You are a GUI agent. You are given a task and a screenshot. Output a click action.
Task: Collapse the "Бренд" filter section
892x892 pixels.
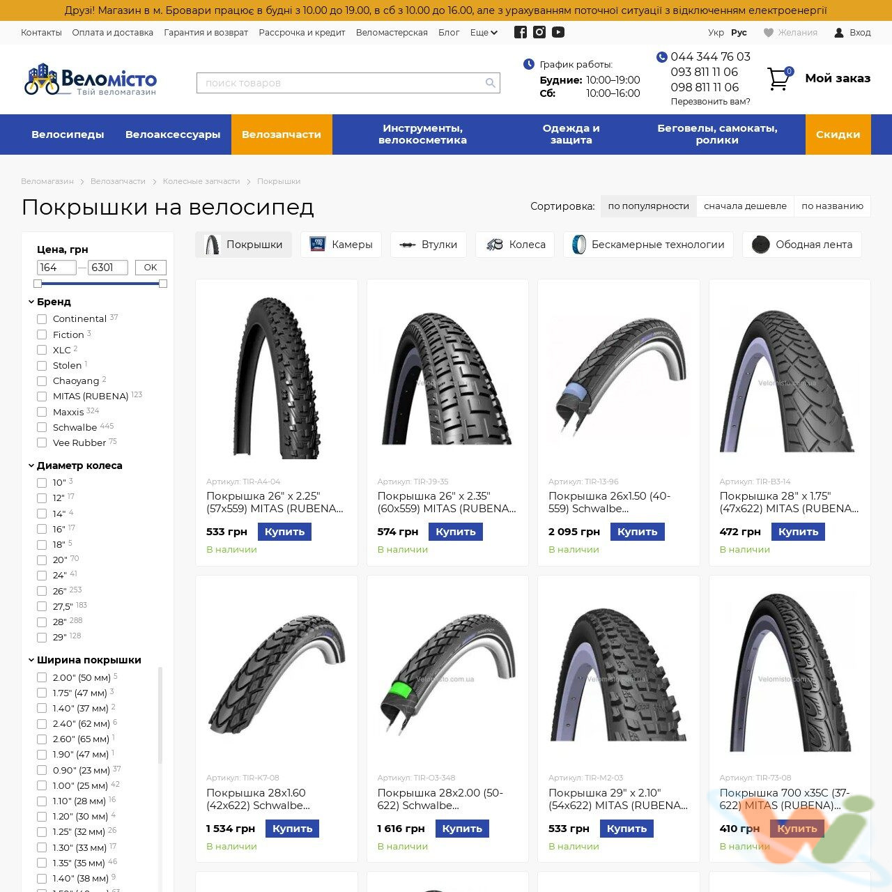tap(31, 302)
